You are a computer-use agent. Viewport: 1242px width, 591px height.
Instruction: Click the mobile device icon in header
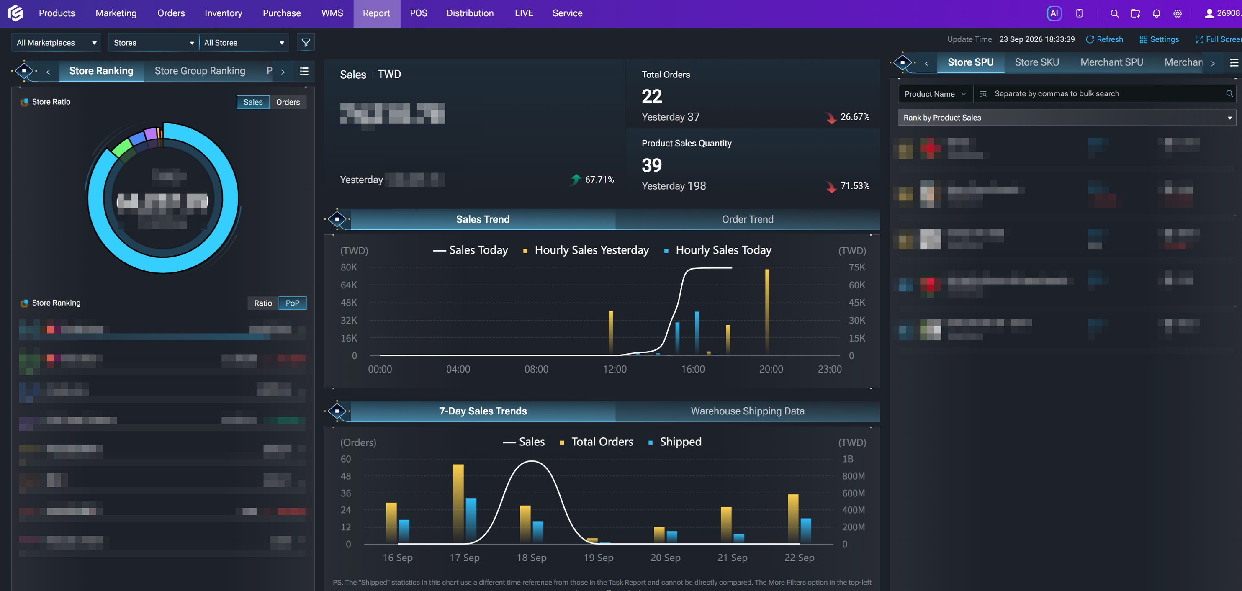click(x=1079, y=13)
